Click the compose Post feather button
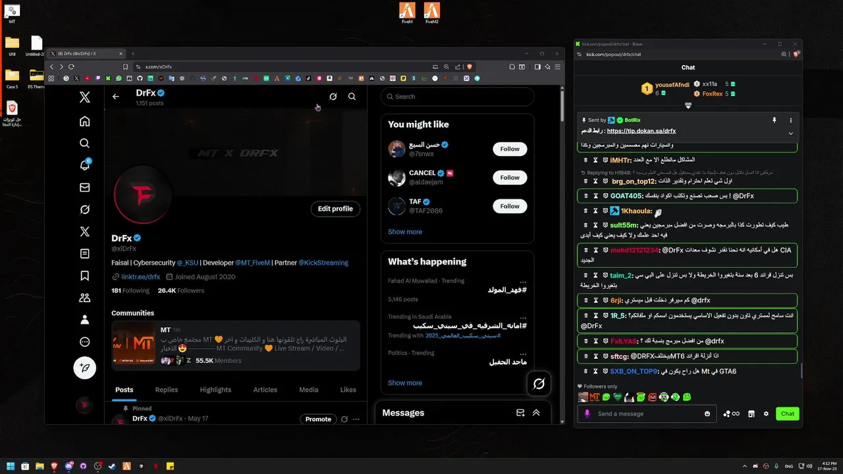The width and height of the screenshot is (843, 474). tap(84, 367)
